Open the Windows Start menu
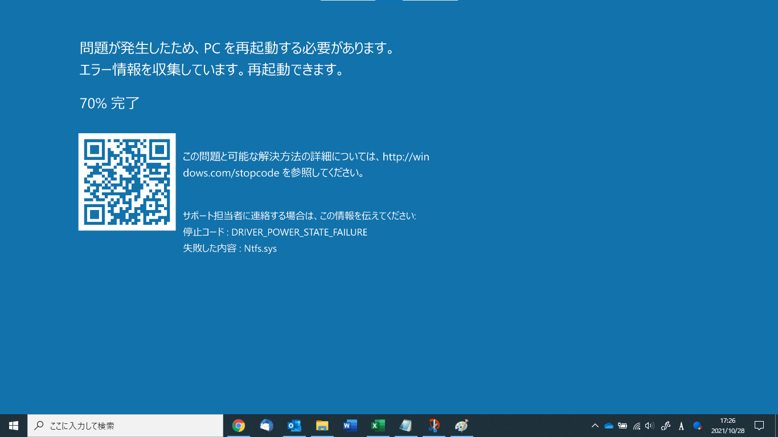 click(14, 426)
